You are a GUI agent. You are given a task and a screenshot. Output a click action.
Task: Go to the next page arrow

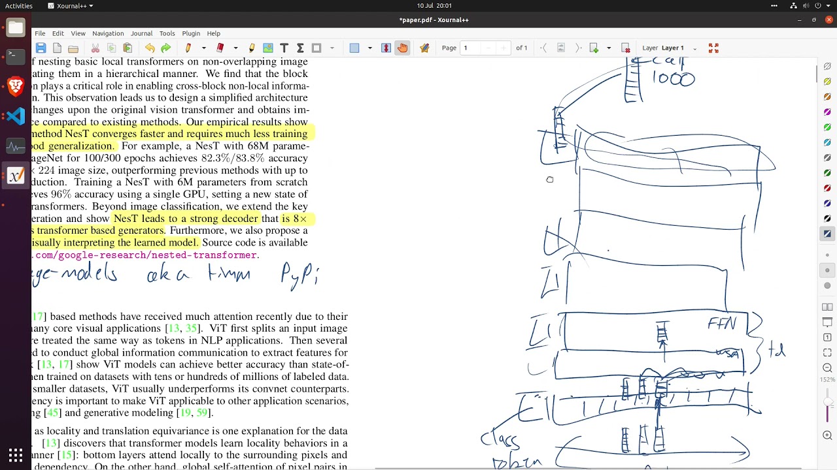pos(577,48)
